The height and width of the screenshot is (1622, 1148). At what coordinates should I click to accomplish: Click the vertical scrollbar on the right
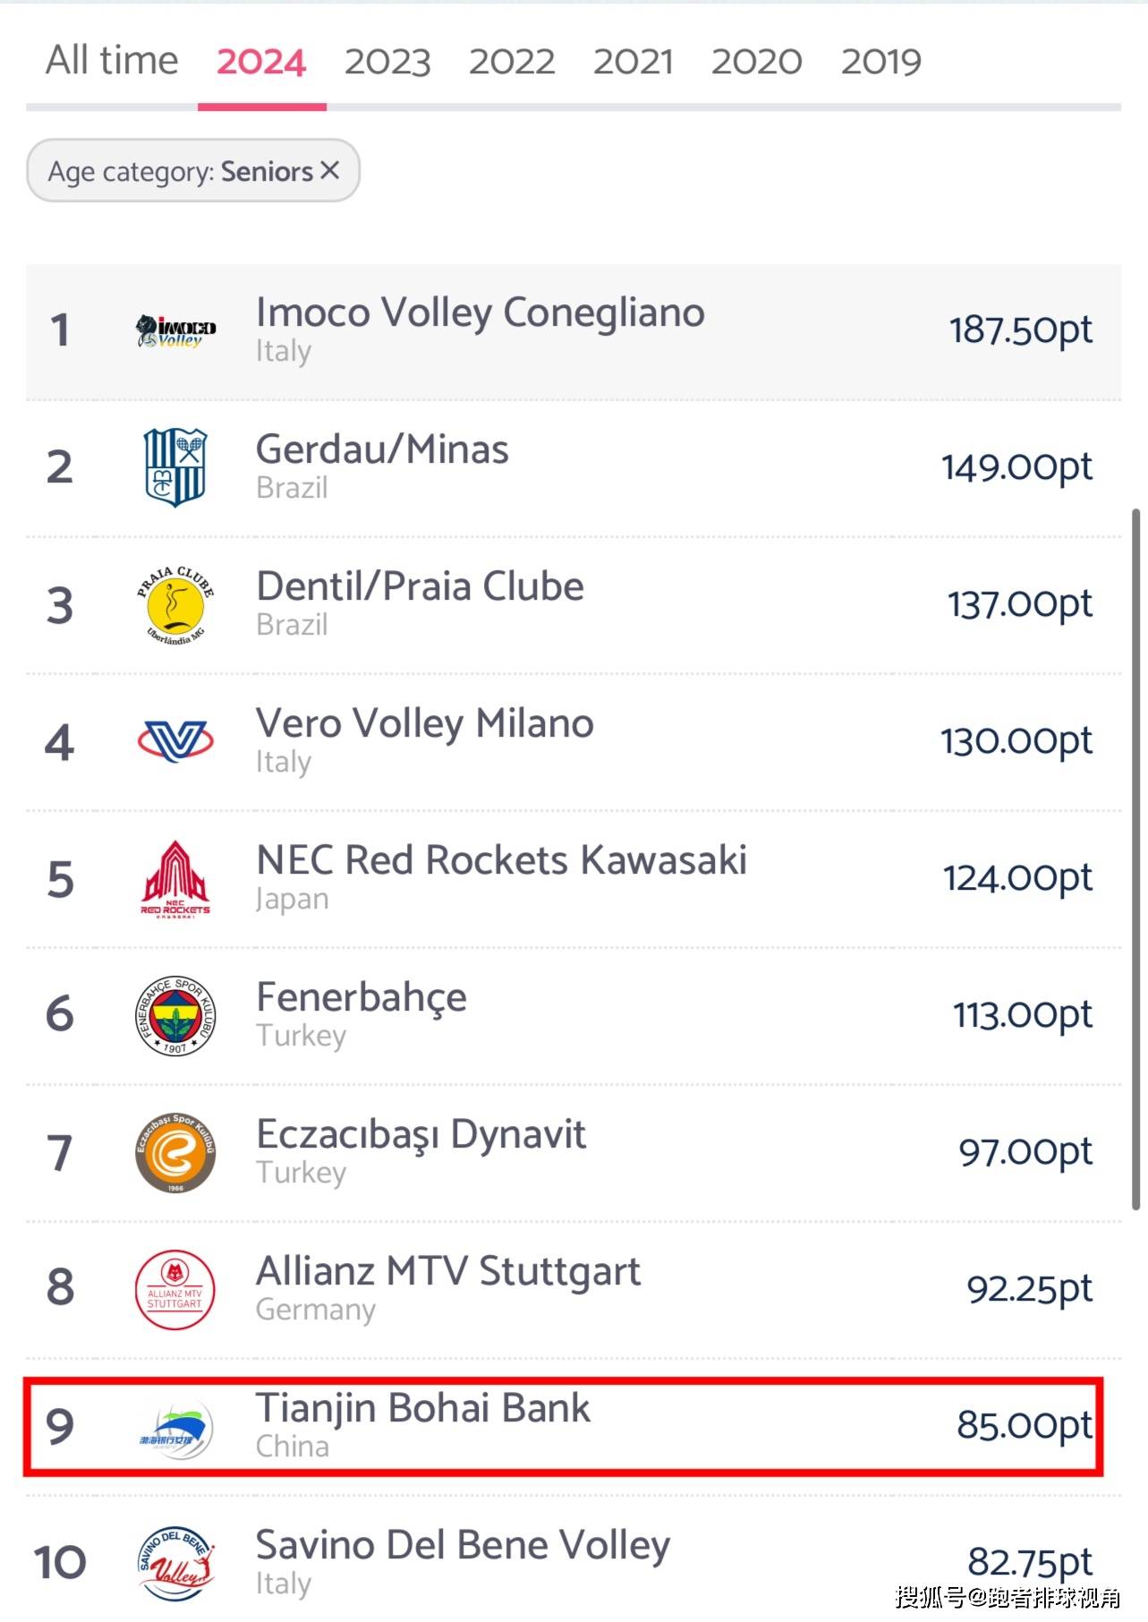1136,859
